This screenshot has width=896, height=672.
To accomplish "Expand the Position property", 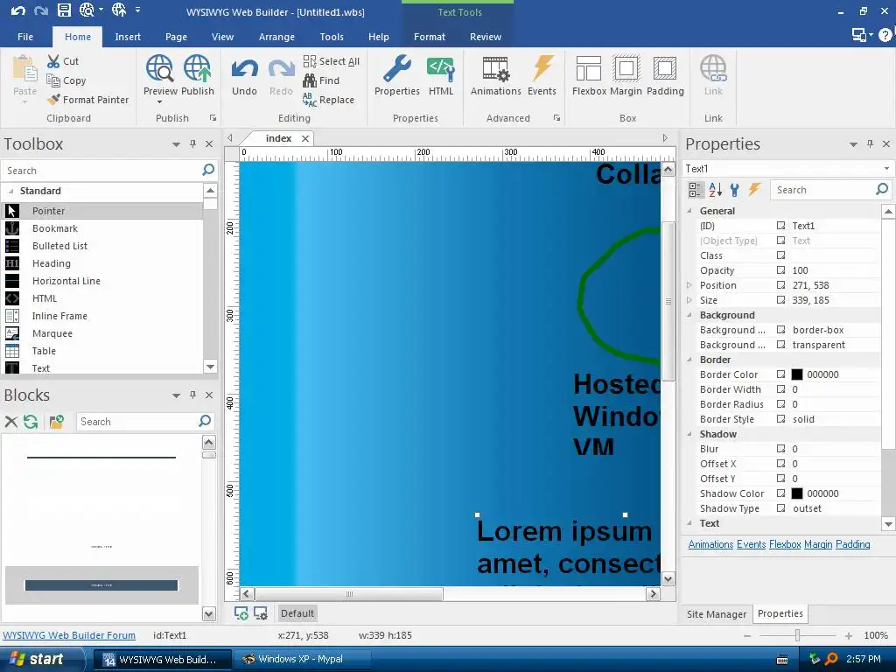I will 689,285.
